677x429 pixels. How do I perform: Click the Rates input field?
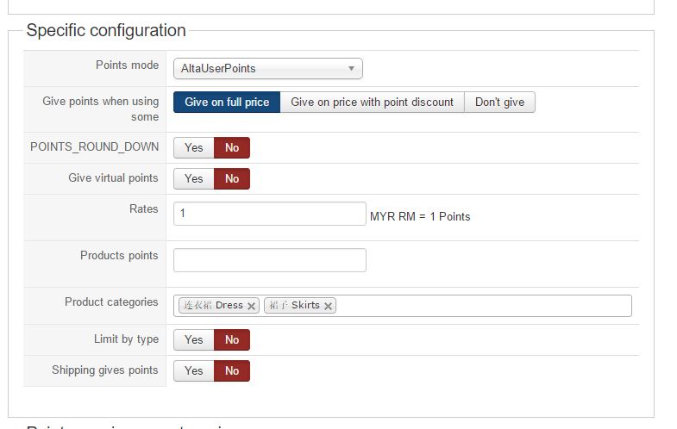tap(270, 214)
